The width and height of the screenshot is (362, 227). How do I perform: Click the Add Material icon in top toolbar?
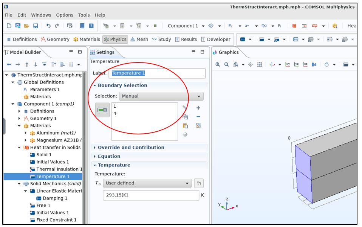(335, 26)
